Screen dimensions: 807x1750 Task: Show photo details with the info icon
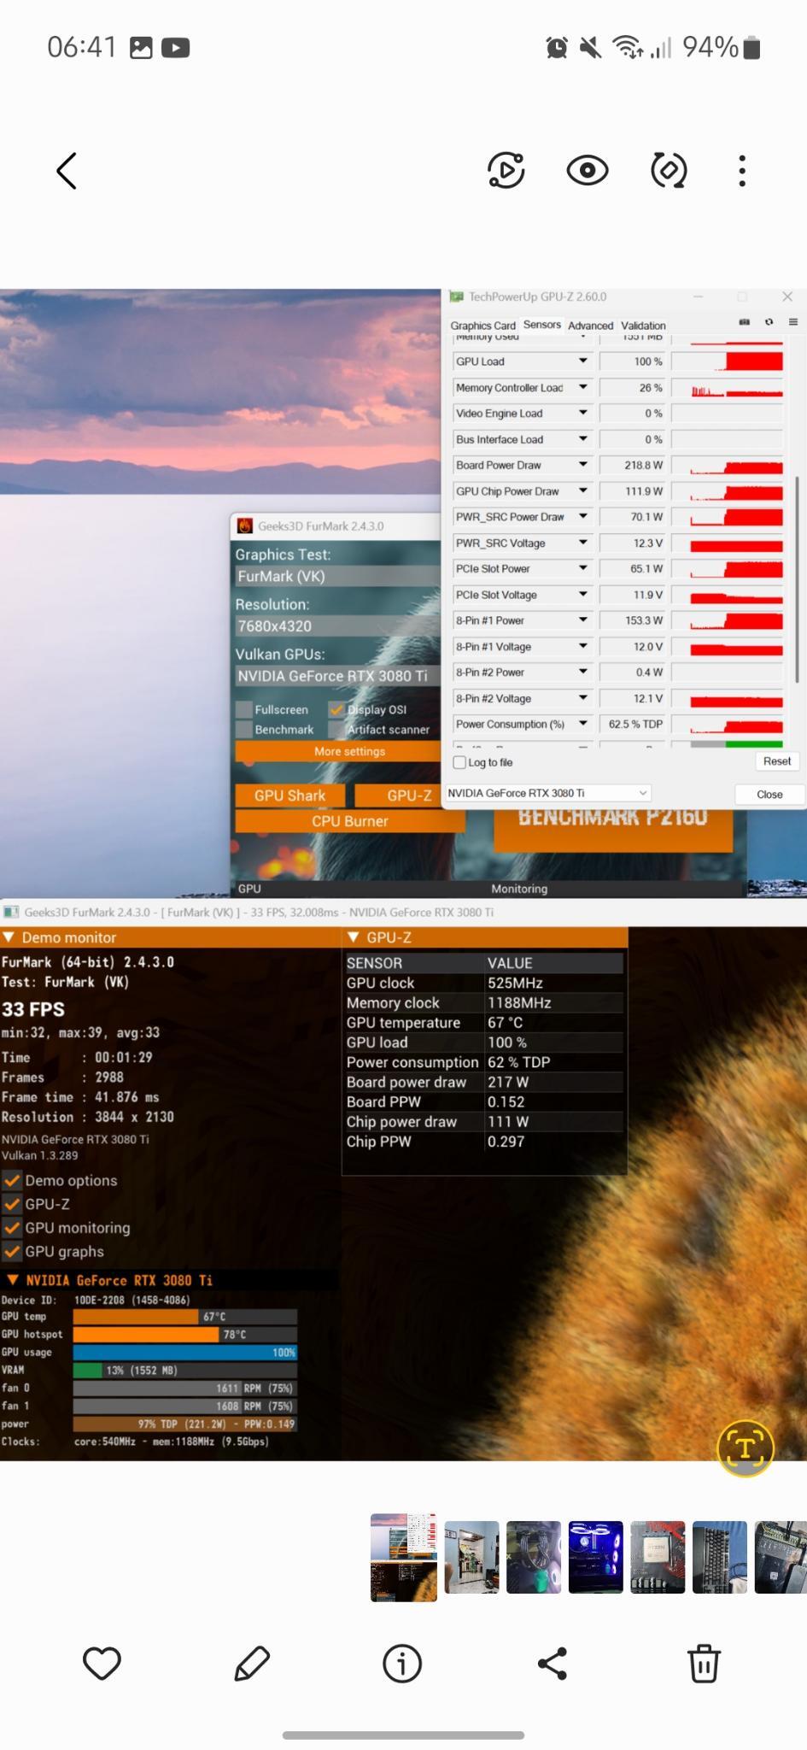pyautogui.click(x=402, y=1664)
